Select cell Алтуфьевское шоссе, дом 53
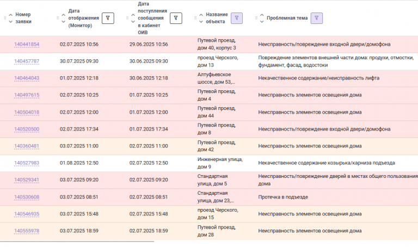 (216, 78)
